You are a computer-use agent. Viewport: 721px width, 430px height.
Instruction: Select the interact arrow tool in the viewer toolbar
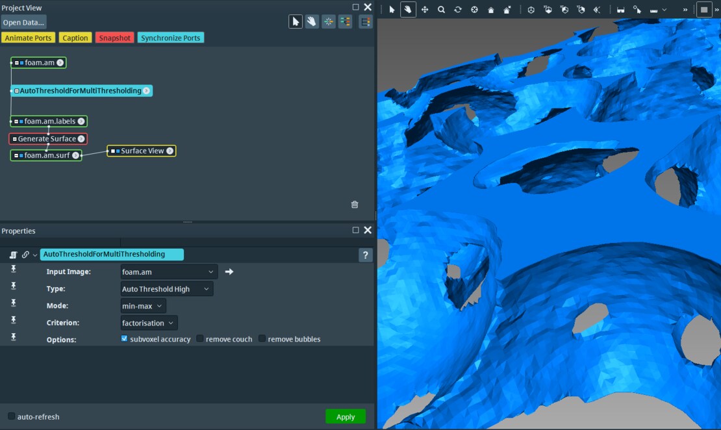tap(391, 9)
